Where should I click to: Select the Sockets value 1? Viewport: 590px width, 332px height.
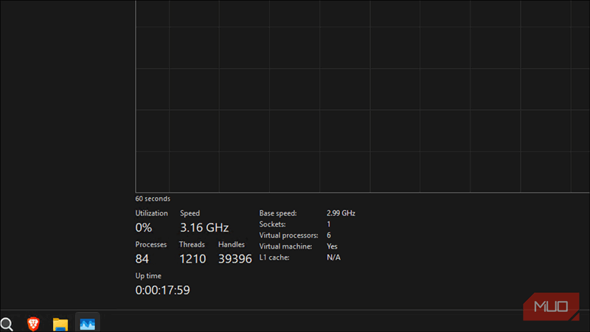pos(329,224)
